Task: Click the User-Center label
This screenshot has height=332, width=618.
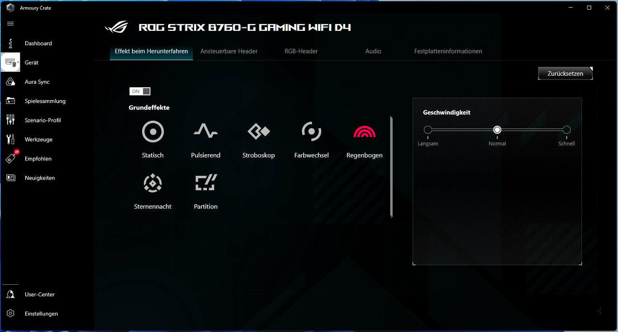Action: tap(40, 294)
